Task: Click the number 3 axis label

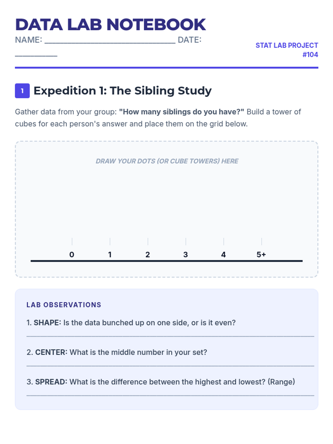Action: click(186, 254)
